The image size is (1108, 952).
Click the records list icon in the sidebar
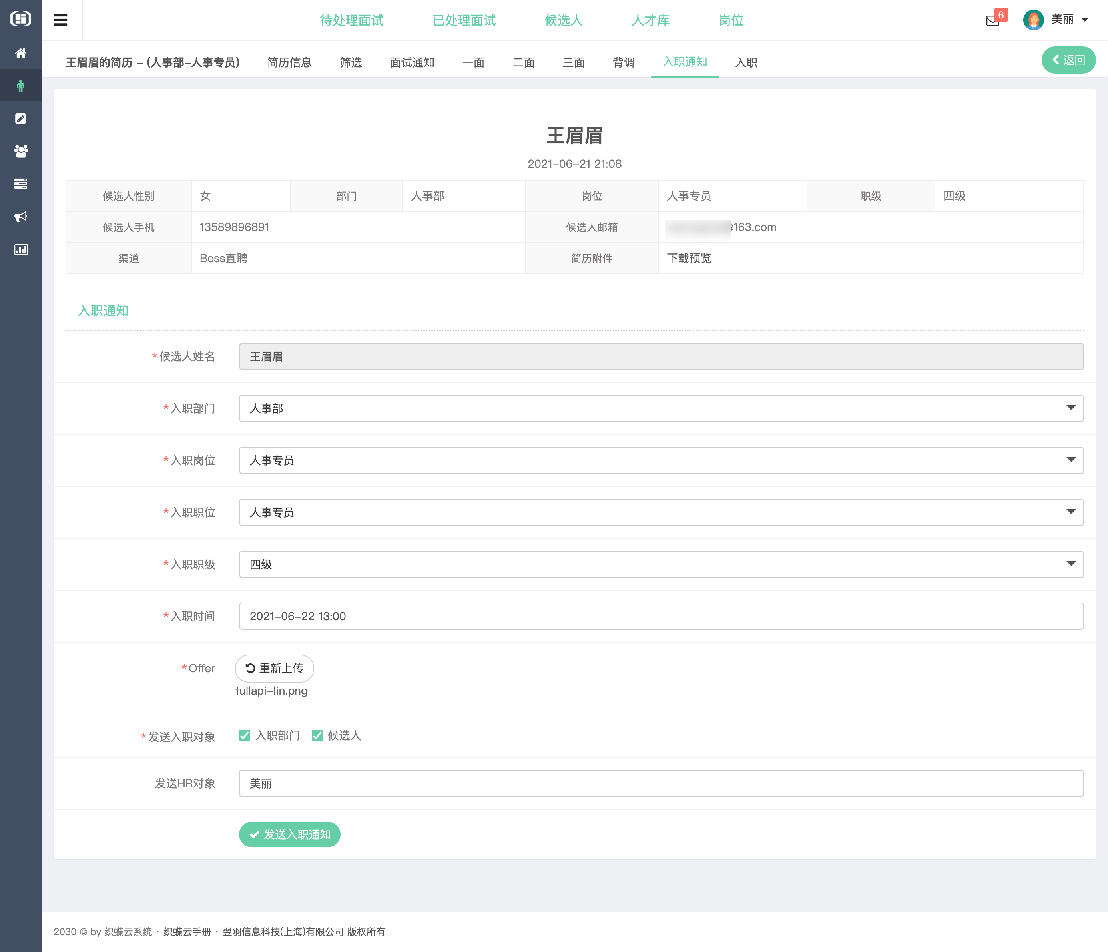pos(20,183)
